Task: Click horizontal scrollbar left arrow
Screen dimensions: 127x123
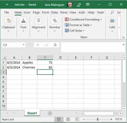Action: pyautogui.click(x=82, y=113)
